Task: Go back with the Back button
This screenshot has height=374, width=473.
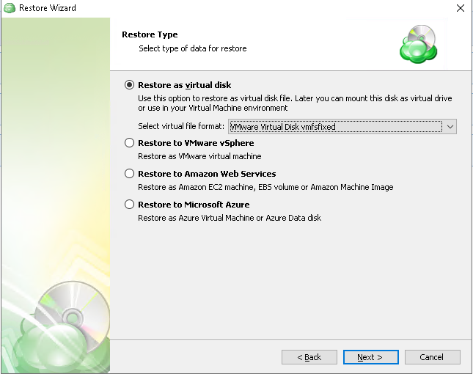Action: tap(309, 357)
